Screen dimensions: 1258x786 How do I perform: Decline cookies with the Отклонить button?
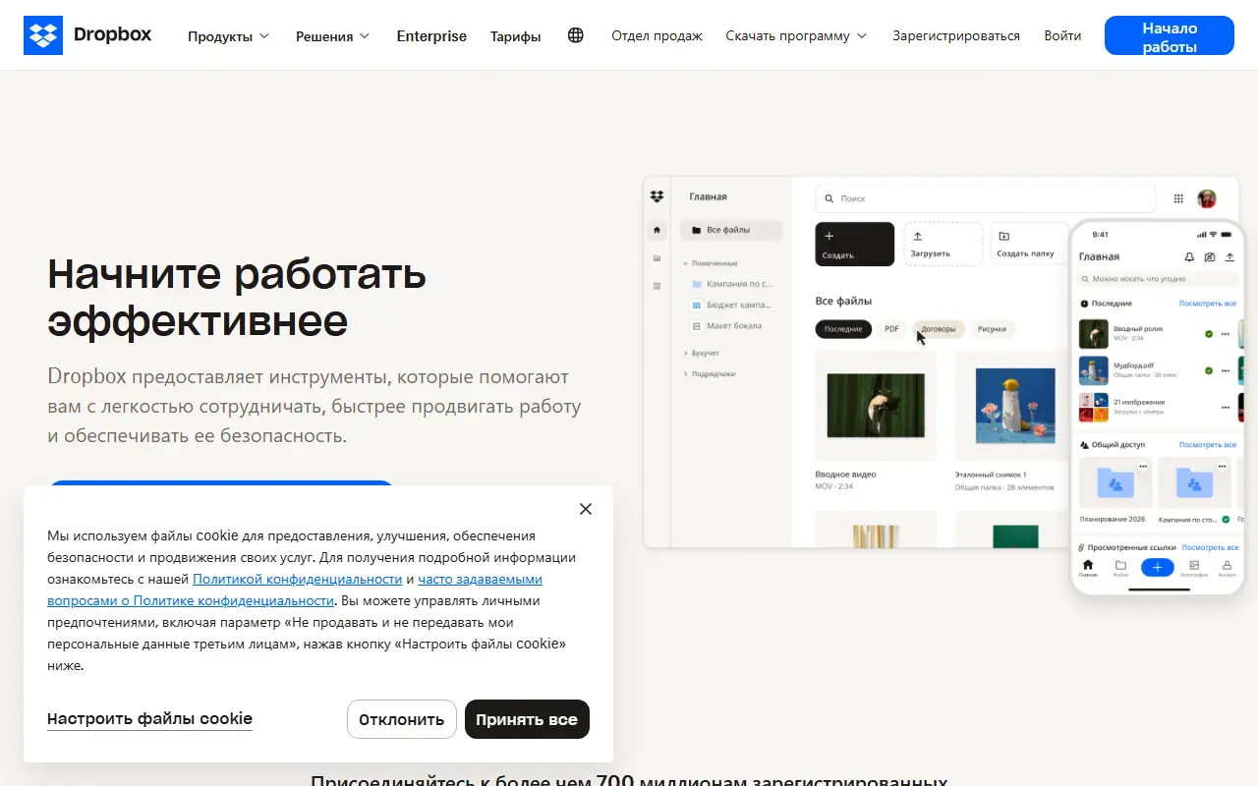[402, 719]
